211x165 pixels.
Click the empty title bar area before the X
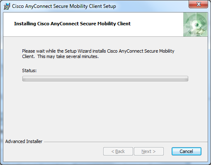tap(152, 6)
